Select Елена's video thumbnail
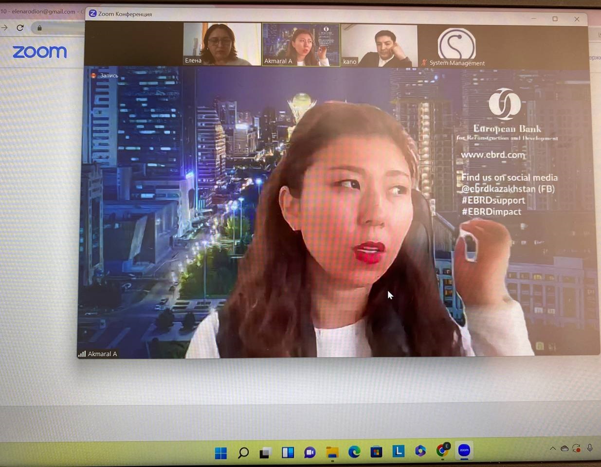This screenshot has width=601, height=467. 222,44
